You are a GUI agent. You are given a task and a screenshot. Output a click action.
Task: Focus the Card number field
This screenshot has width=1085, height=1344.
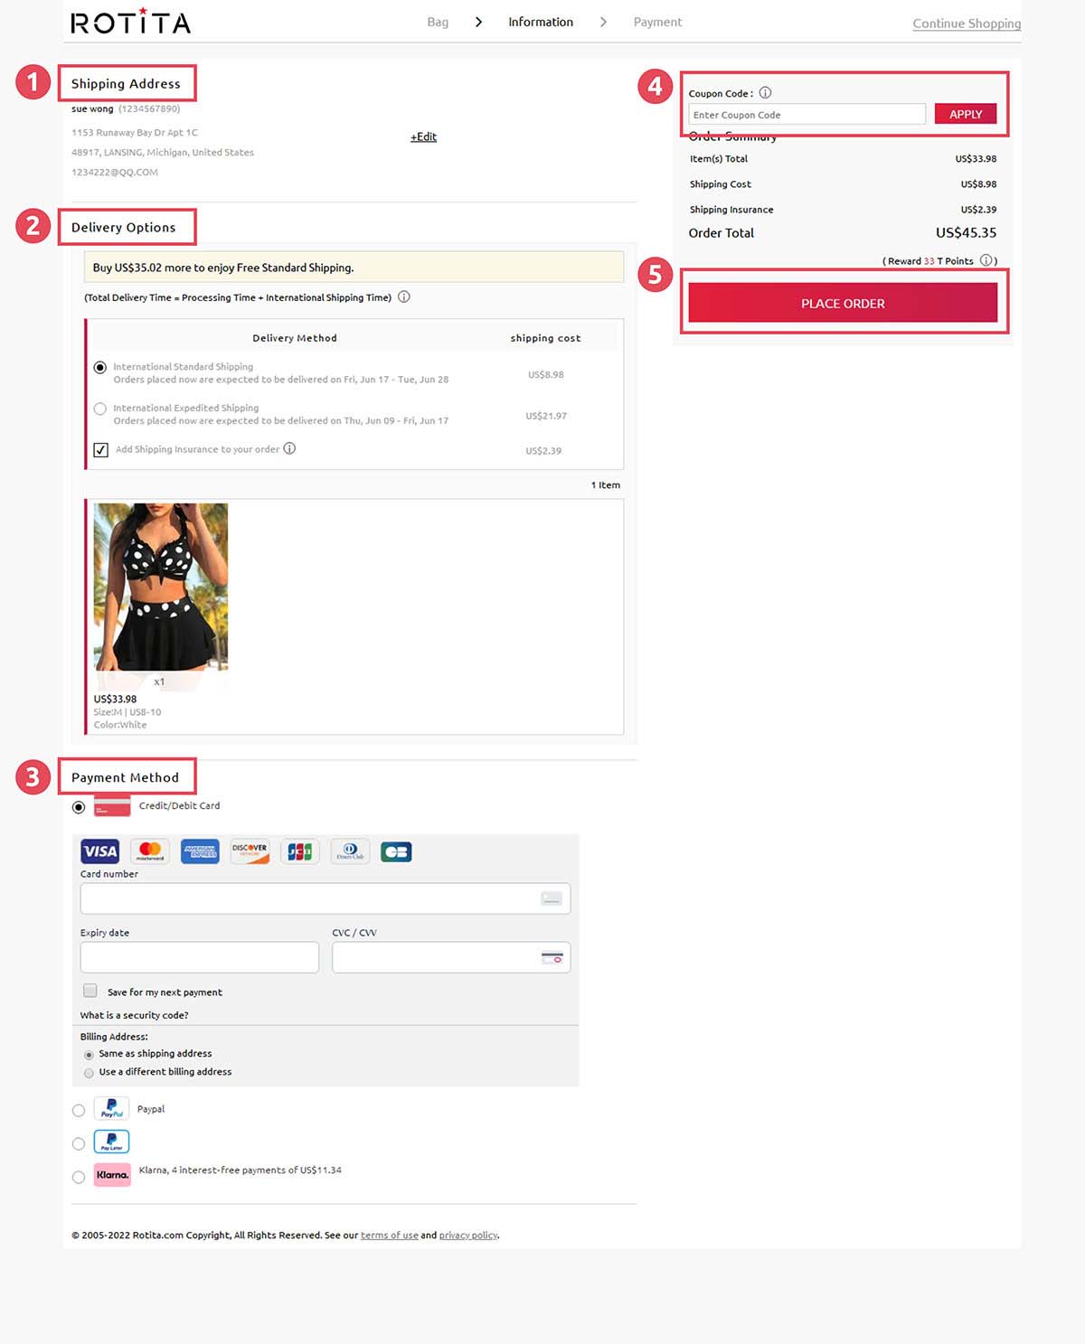point(325,898)
